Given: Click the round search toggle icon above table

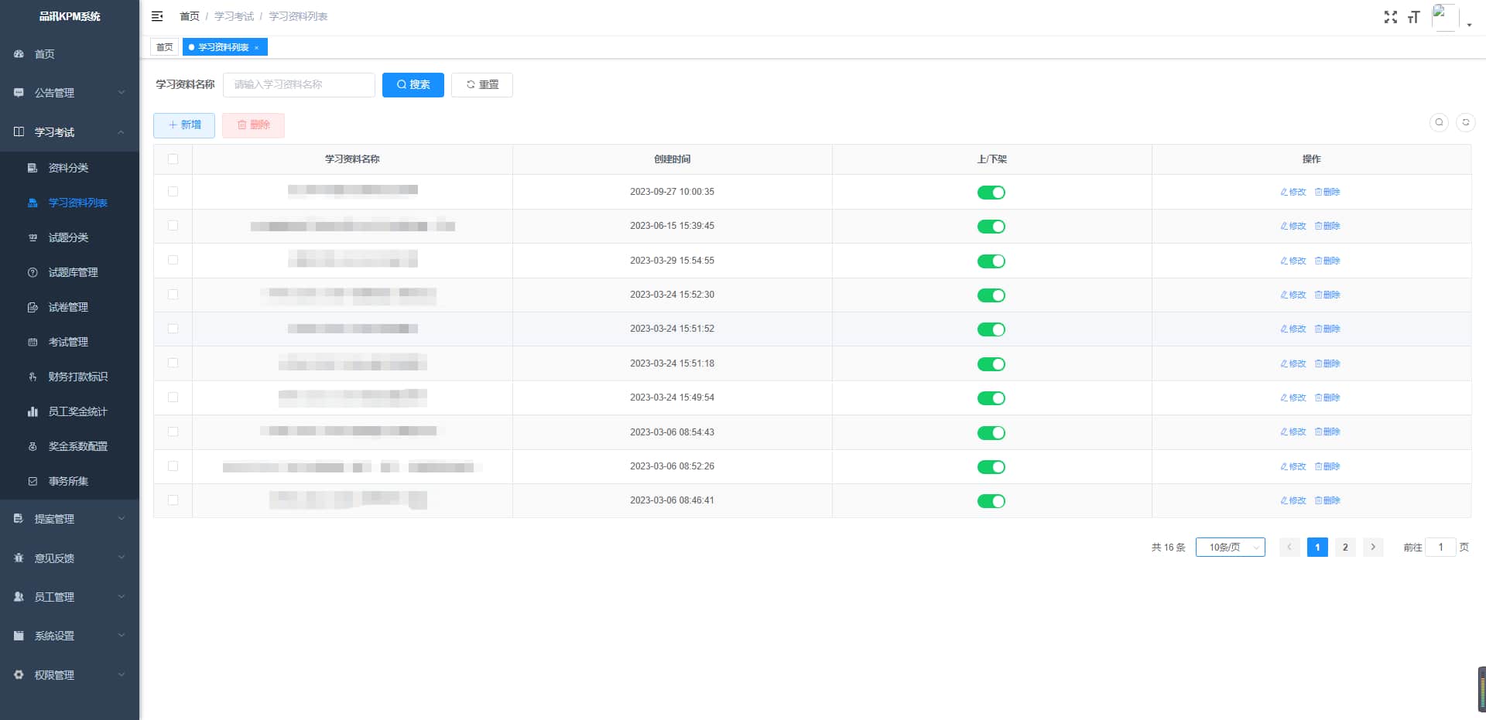Looking at the screenshot, I should (x=1439, y=122).
